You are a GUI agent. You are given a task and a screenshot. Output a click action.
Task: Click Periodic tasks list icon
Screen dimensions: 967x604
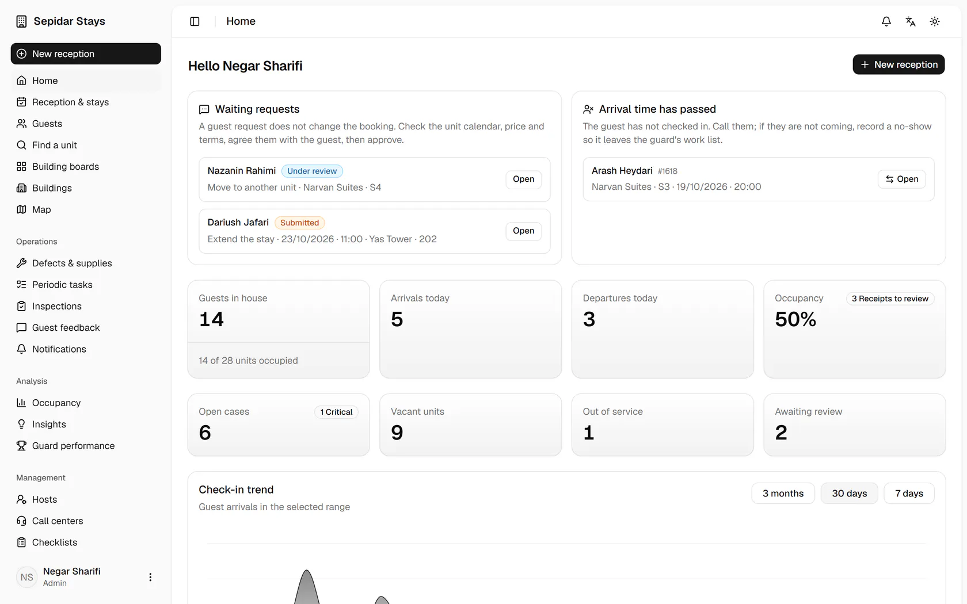point(21,285)
